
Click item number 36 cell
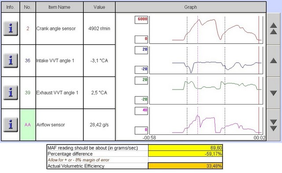click(x=28, y=61)
